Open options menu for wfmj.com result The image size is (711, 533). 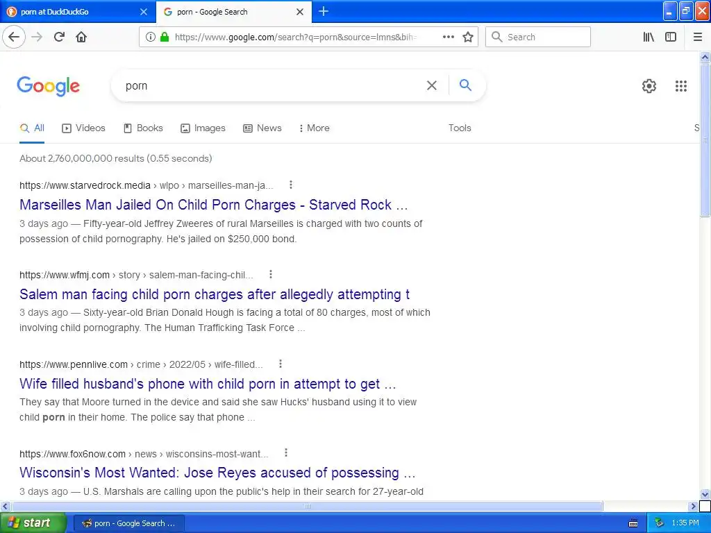(x=271, y=274)
